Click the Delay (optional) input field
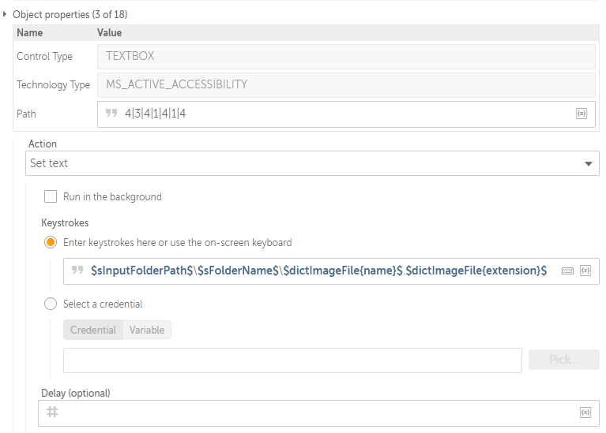The height and width of the screenshot is (433, 606). (x=319, y=413)
